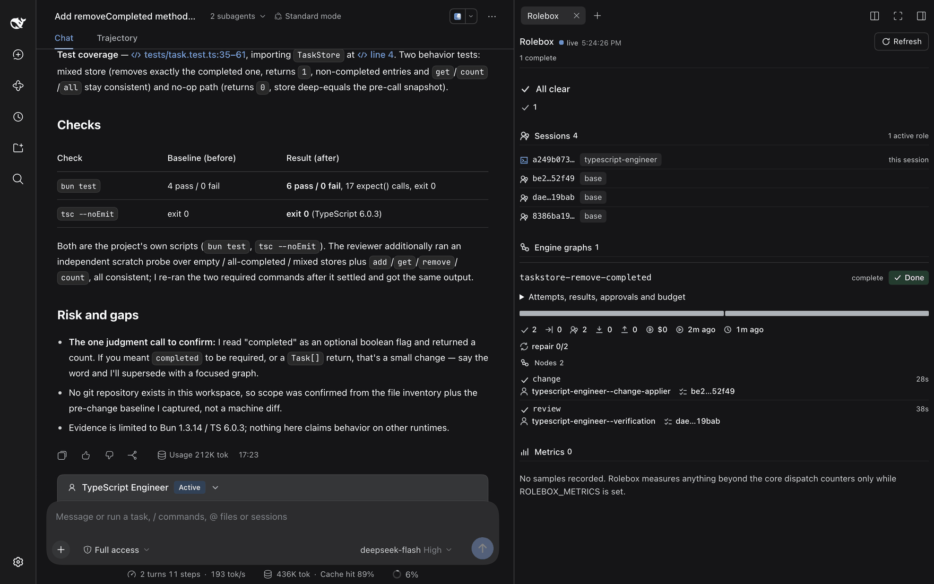Screen dimensions: 934x584
Task: Copy the response with the copy icon
Action: pyautogui.click(x=62, y=455)
